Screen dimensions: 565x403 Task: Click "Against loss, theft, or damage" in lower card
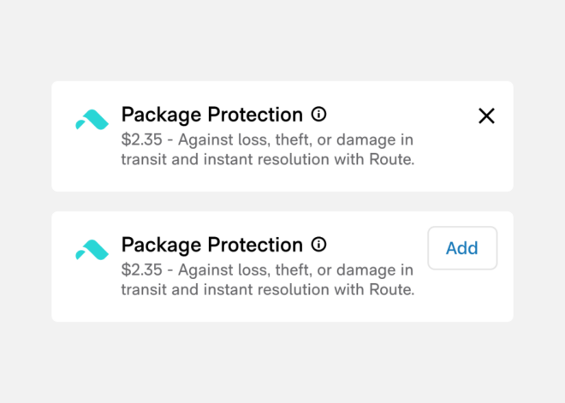pyautogui.click(x=287, y=270)
